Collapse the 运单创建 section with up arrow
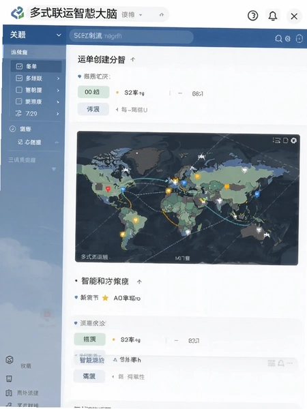Viewport: 307px width, 409px height. [133, 60]
